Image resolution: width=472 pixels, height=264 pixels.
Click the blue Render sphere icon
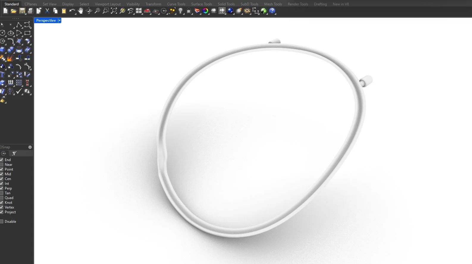click(x=230, y=11)
